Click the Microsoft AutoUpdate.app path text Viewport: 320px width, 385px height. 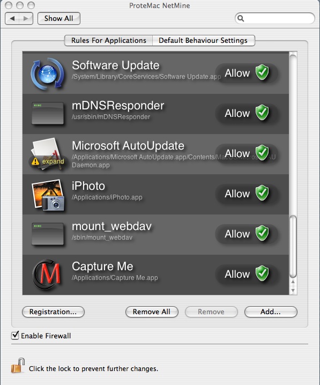(174, 161)
